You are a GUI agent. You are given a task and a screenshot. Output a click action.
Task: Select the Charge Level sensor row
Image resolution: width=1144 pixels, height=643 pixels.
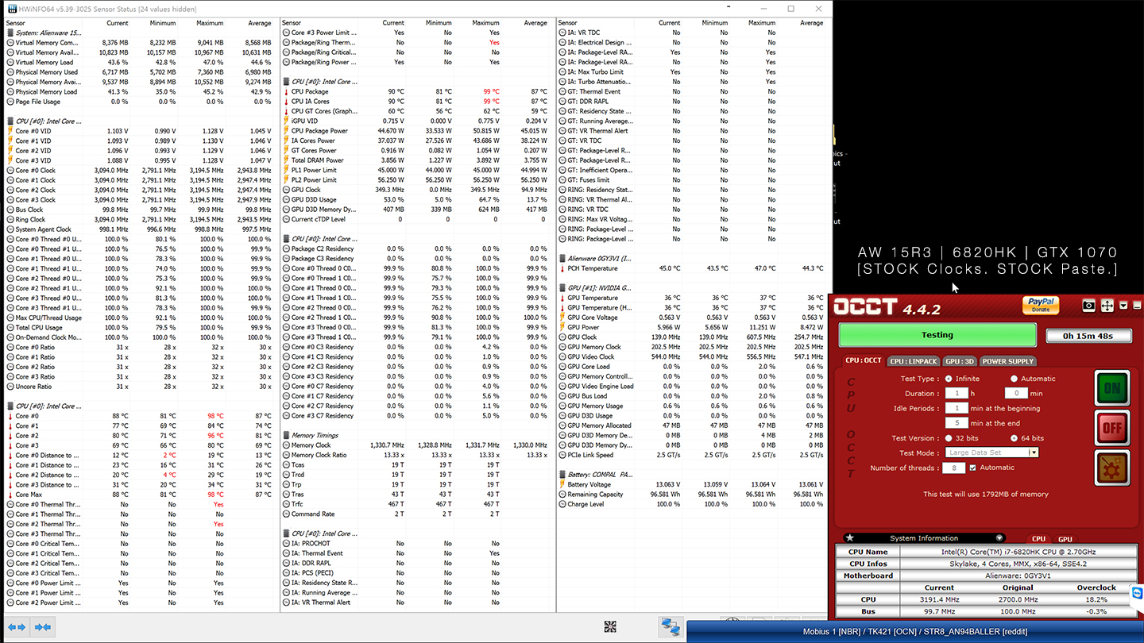click(693, 504)
